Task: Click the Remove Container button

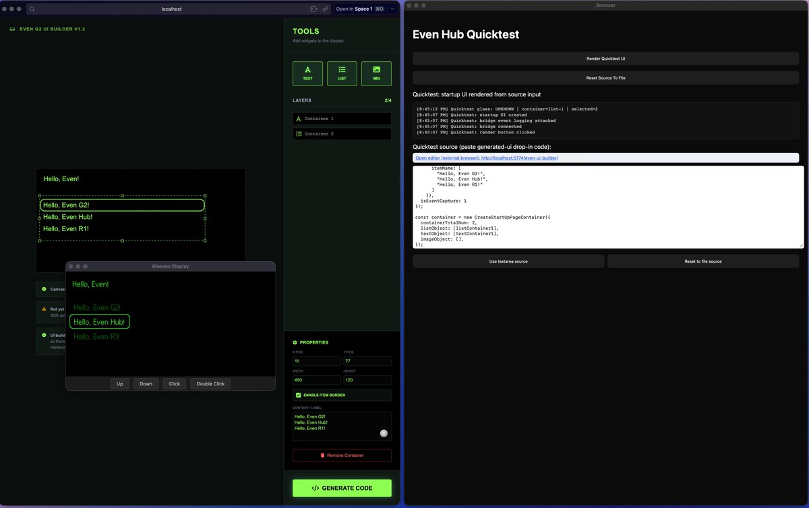Action: tap(342, 455)
